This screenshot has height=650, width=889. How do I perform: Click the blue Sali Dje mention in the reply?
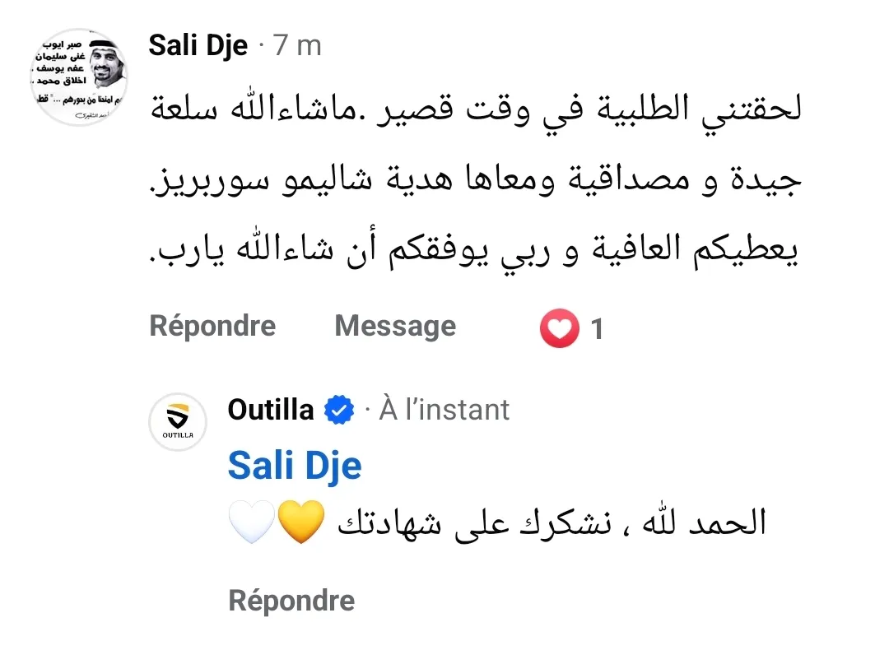pyautogui.click(x=294, y=466)
